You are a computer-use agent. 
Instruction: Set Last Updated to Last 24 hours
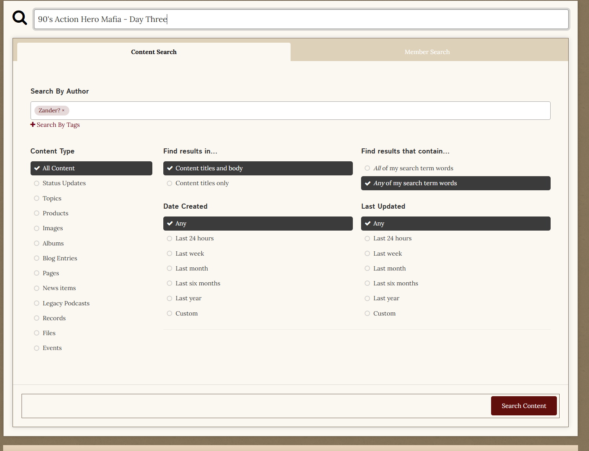(x=392, y=238)
